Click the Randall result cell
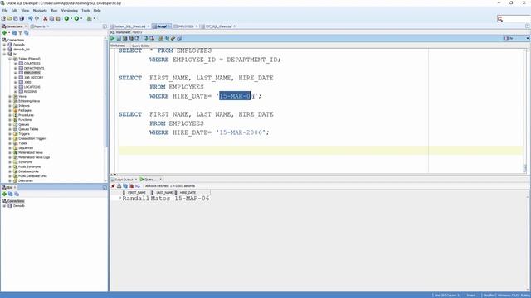The image size is (531, 298). (x=135, y=199)
